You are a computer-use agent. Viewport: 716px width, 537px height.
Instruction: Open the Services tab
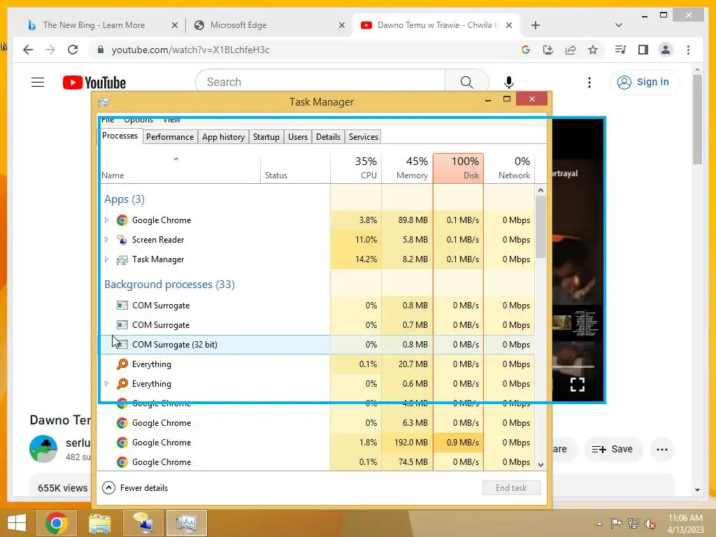pyautogui.click(x=364, y=137)
